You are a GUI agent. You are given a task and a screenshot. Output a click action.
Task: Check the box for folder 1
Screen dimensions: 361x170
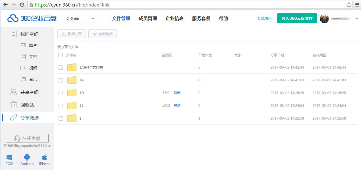61,118
